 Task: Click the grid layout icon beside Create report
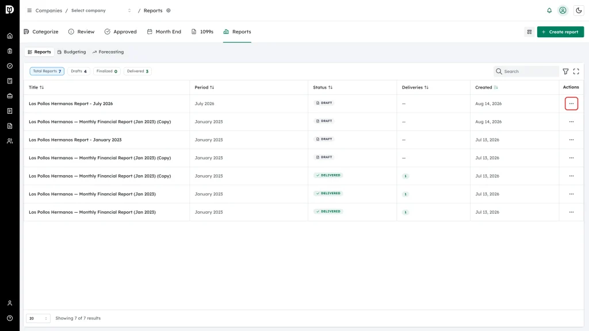point(529,32)
